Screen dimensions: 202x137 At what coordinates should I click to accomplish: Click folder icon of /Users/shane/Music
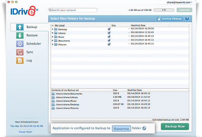[53, 101]
